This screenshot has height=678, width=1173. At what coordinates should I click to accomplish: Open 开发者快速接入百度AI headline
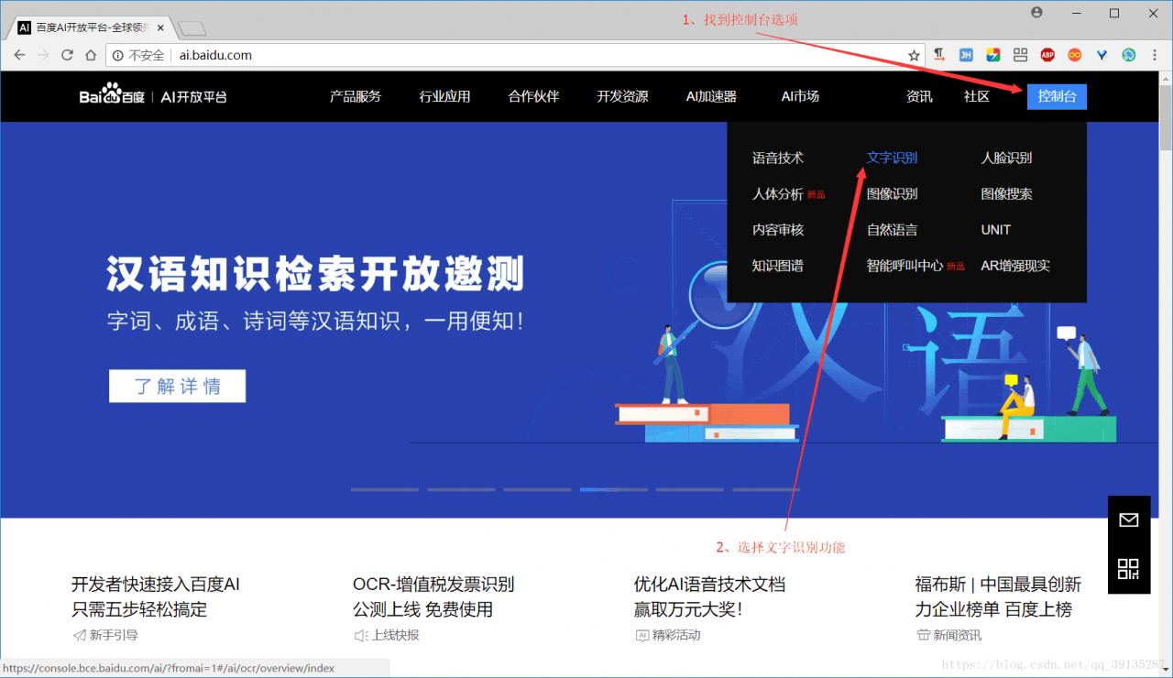click(x=156, y=596)
